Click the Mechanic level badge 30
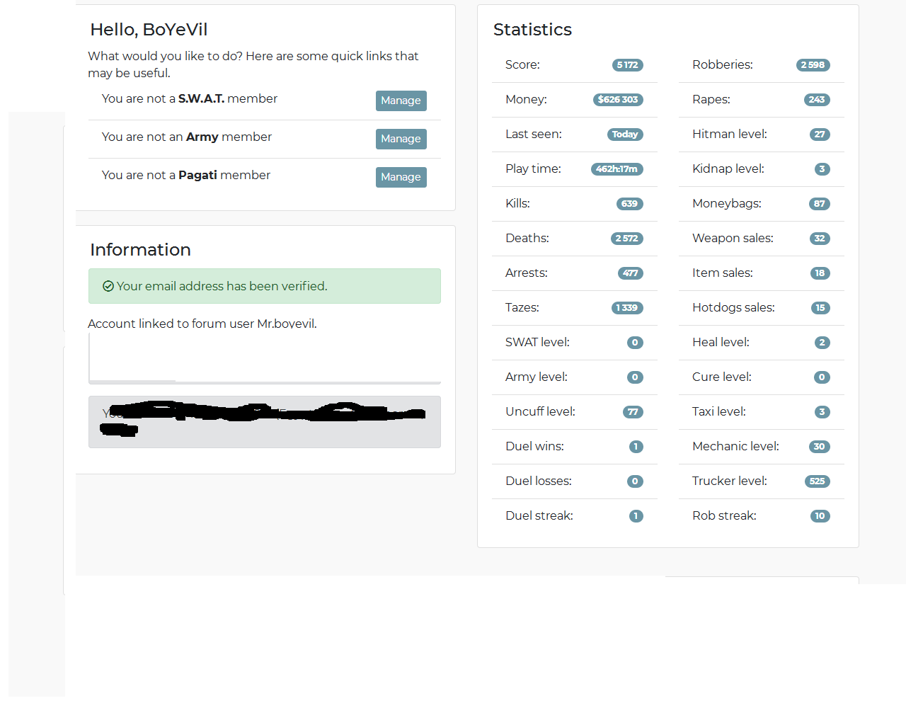This screenshot has height=725, width=906. point(820,447)
